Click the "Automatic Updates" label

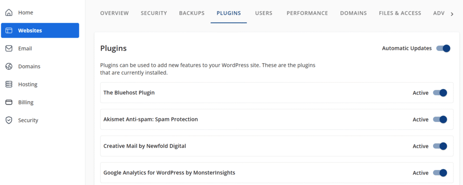[x=407, y=48]
